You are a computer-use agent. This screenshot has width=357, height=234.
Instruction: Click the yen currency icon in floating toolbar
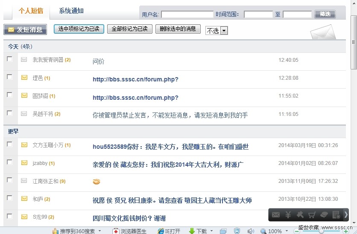(288, 215)
